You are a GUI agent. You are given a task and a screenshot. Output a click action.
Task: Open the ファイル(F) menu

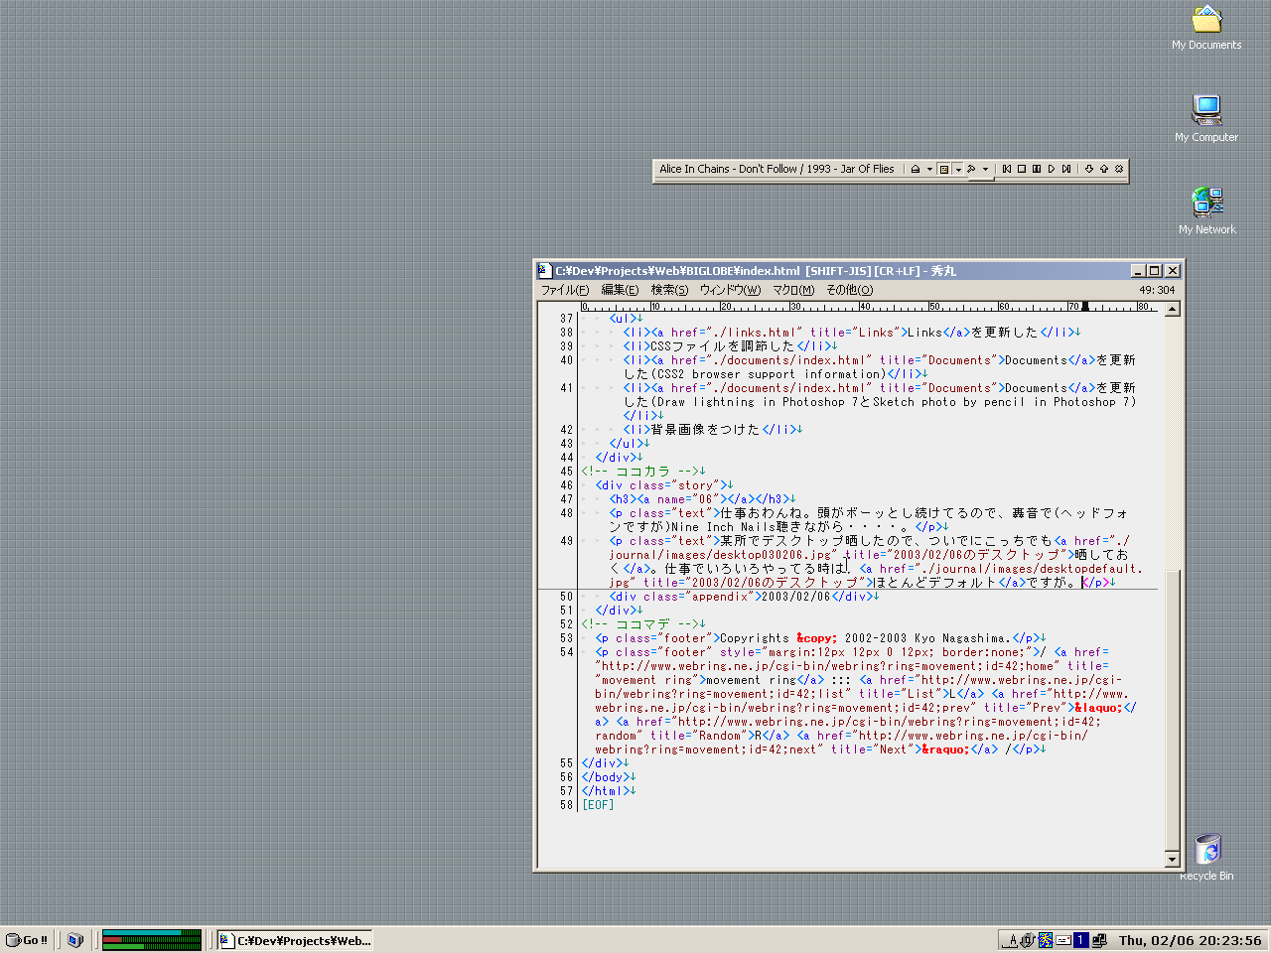[x=564, y=290]
